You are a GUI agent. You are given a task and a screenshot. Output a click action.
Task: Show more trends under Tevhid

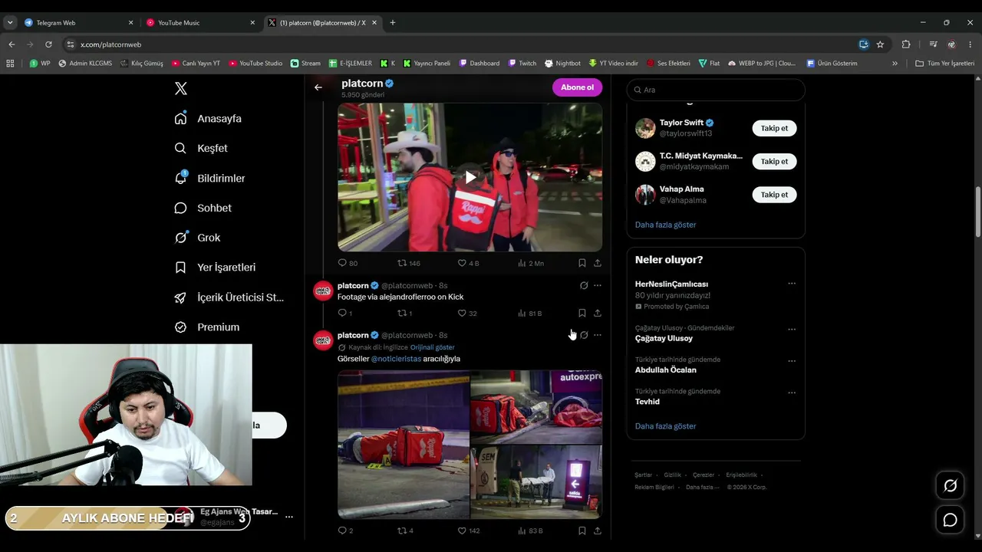pyautogui.click(x=666, y=426)
